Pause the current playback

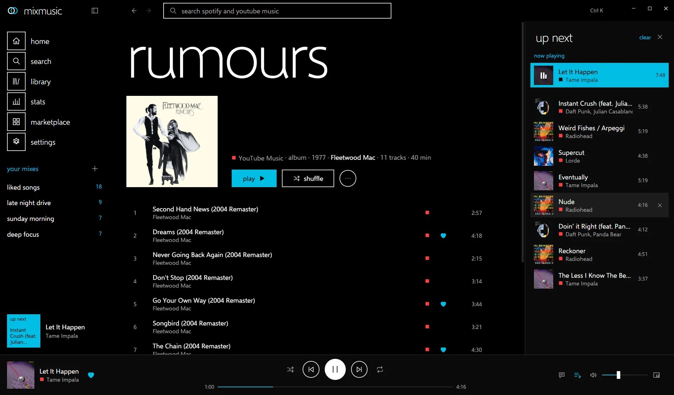335,369
